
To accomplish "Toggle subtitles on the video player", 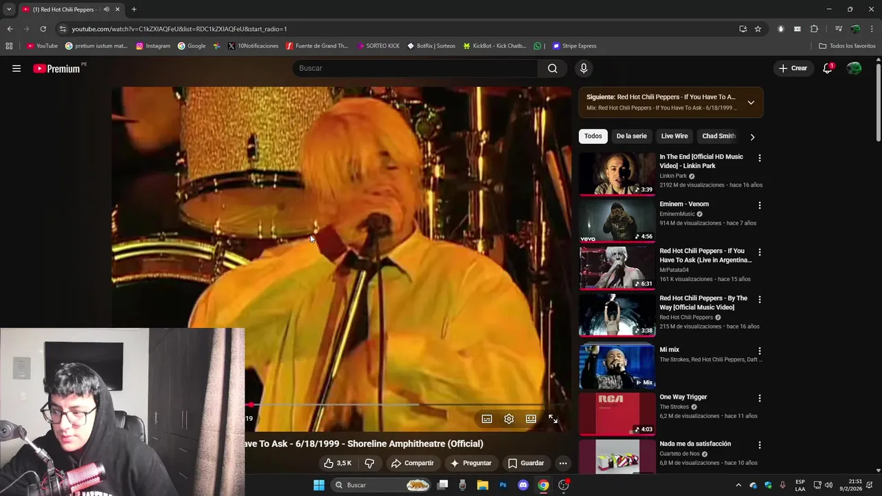I will pos(486,419).
